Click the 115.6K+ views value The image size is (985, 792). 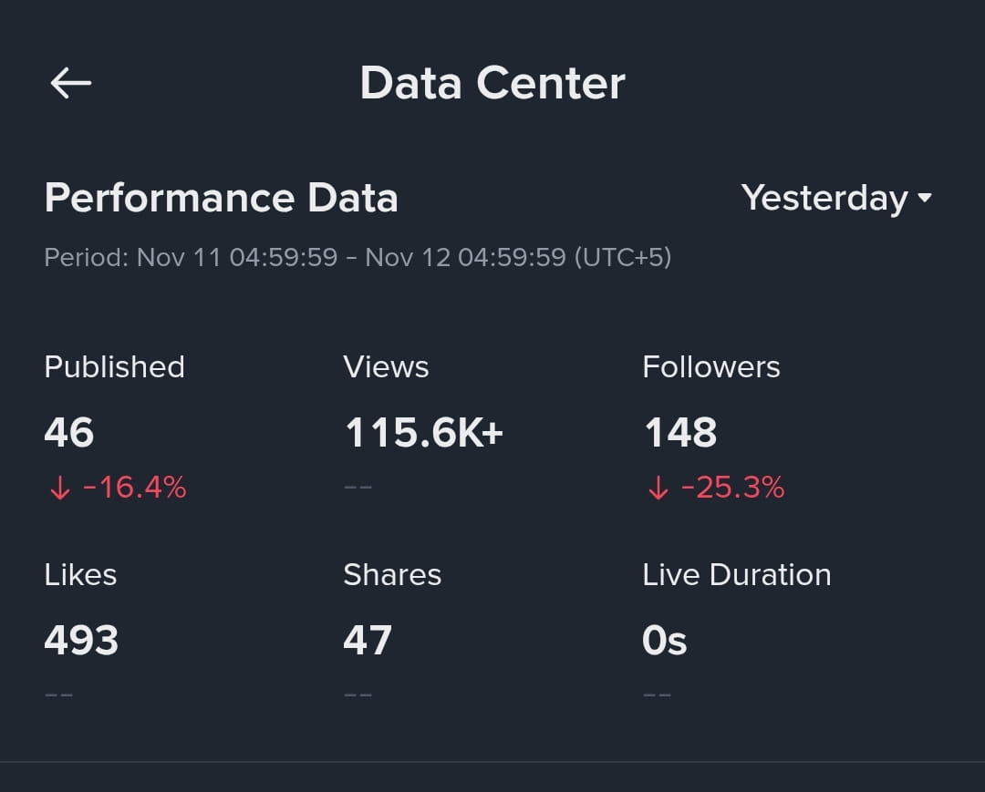(x=424, y=432)
